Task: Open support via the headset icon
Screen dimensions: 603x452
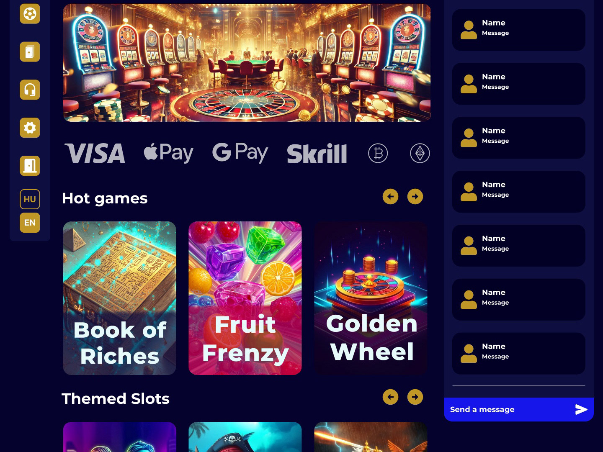Action: pyautogui.click(x=30, y=90)
